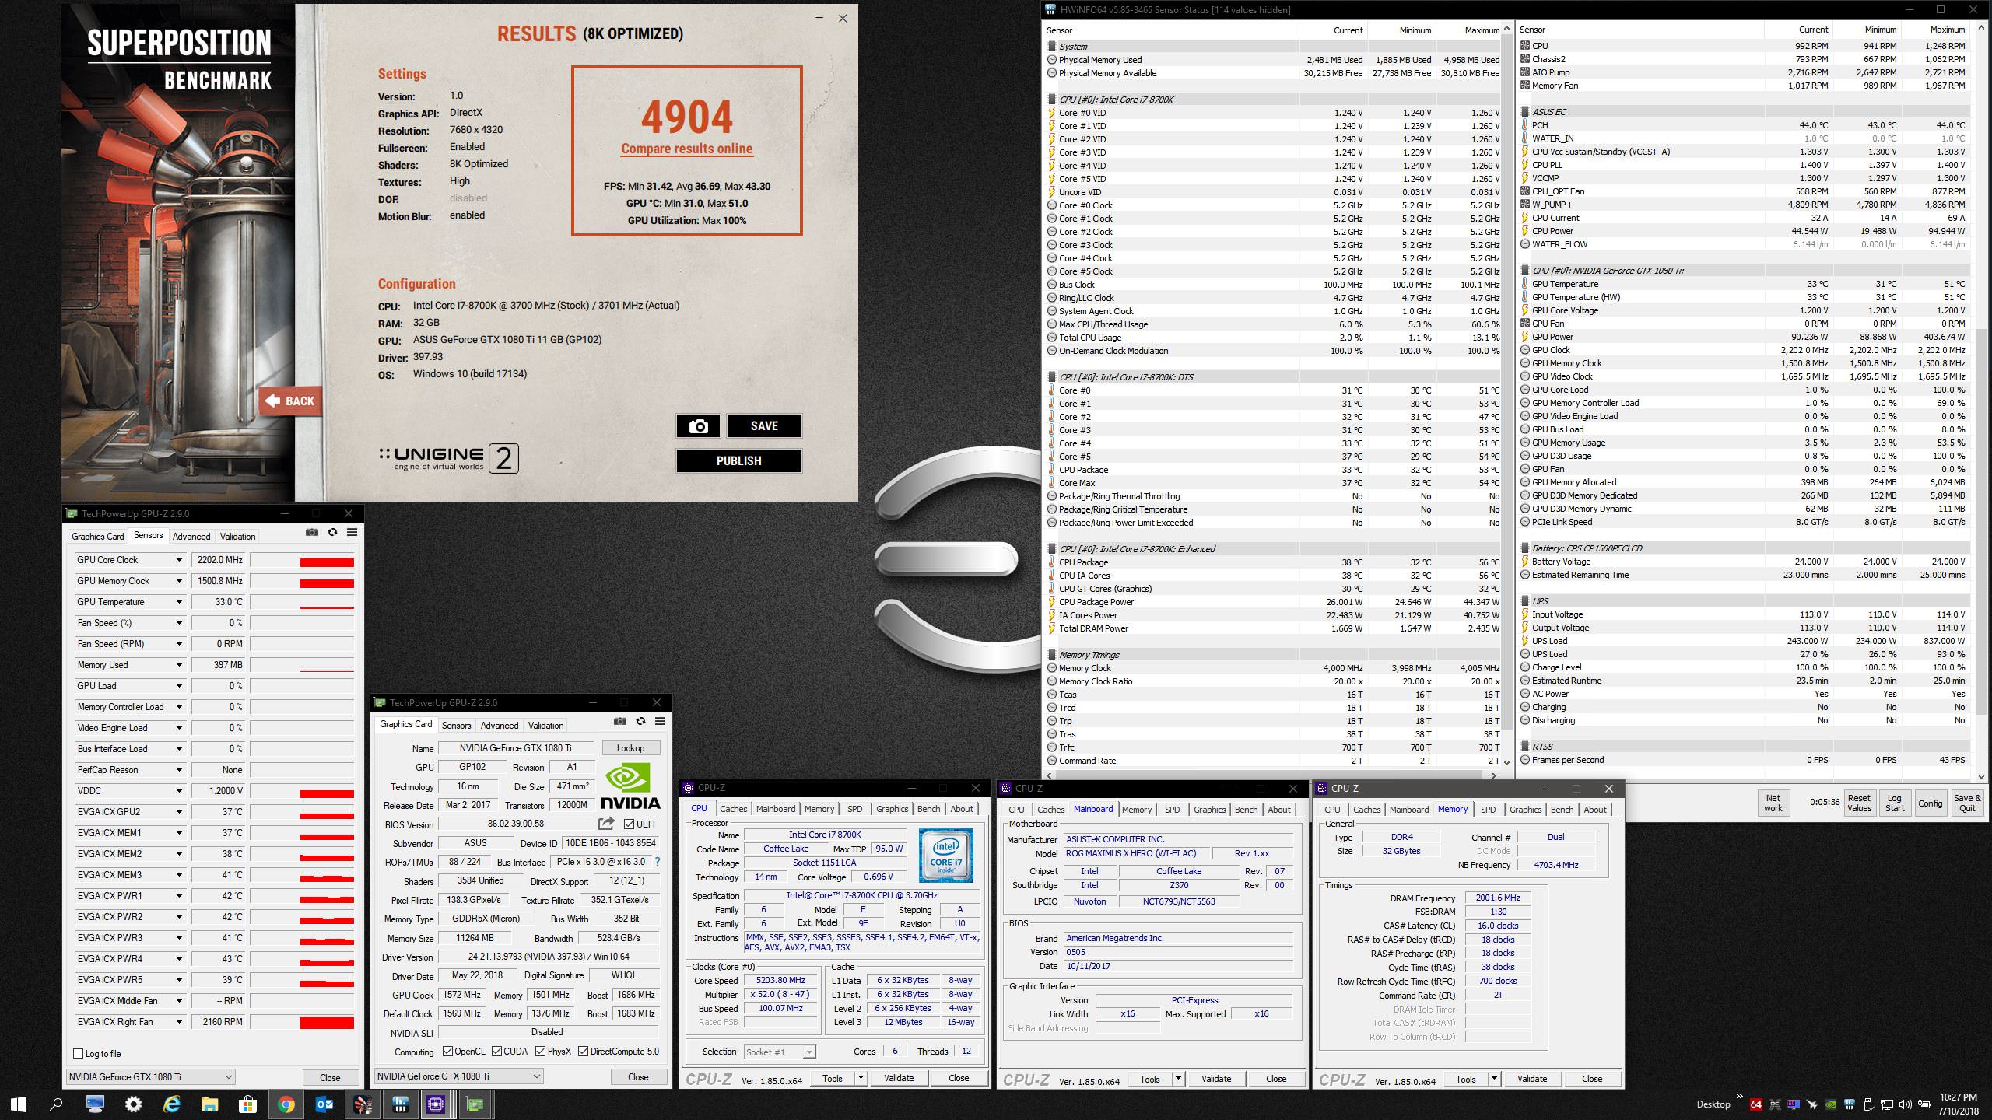Open Validation tab in GPU-Z Graphics Card window
The image size is (1992, 1120).
(545, 725)
